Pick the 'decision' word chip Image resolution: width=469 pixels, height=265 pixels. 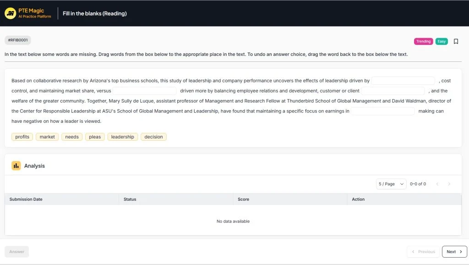point(153,137)
